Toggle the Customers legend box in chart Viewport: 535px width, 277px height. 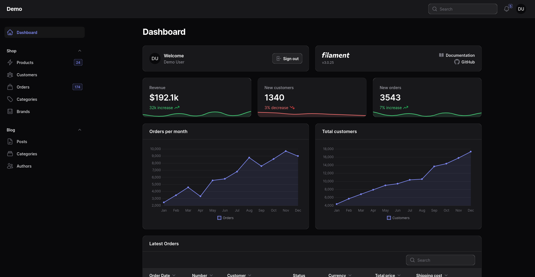tap(389, 218)
